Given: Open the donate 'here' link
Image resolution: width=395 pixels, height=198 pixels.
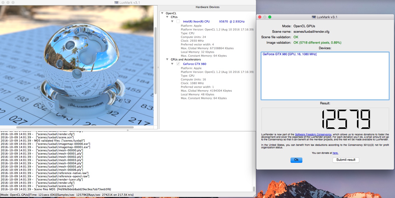Looking at the screenshot, I should tap(335, 153).
